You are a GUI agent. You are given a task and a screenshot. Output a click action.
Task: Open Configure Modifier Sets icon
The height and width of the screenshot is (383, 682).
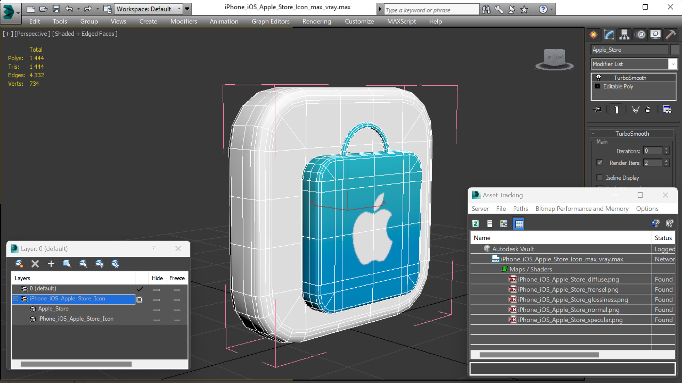667,109
